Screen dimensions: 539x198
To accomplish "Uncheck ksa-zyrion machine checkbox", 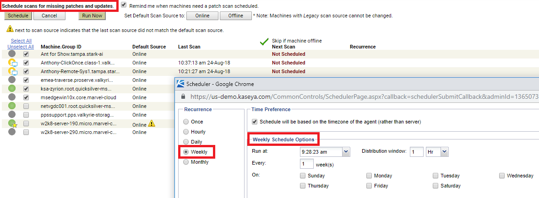I will click(26, 89).
